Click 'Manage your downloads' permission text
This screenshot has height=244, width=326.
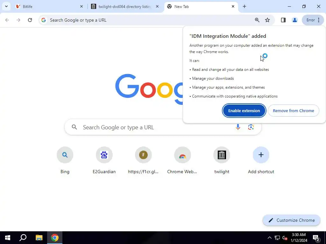pos(213,78)
